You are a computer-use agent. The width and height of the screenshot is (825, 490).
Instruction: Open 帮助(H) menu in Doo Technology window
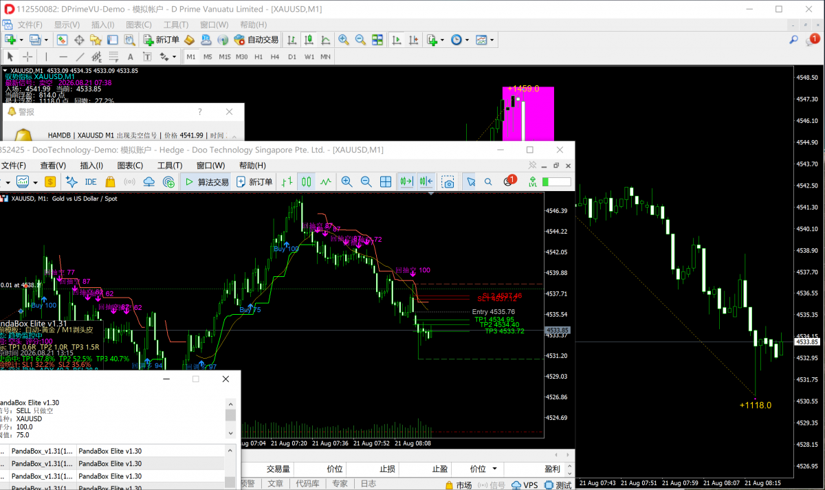252,166
